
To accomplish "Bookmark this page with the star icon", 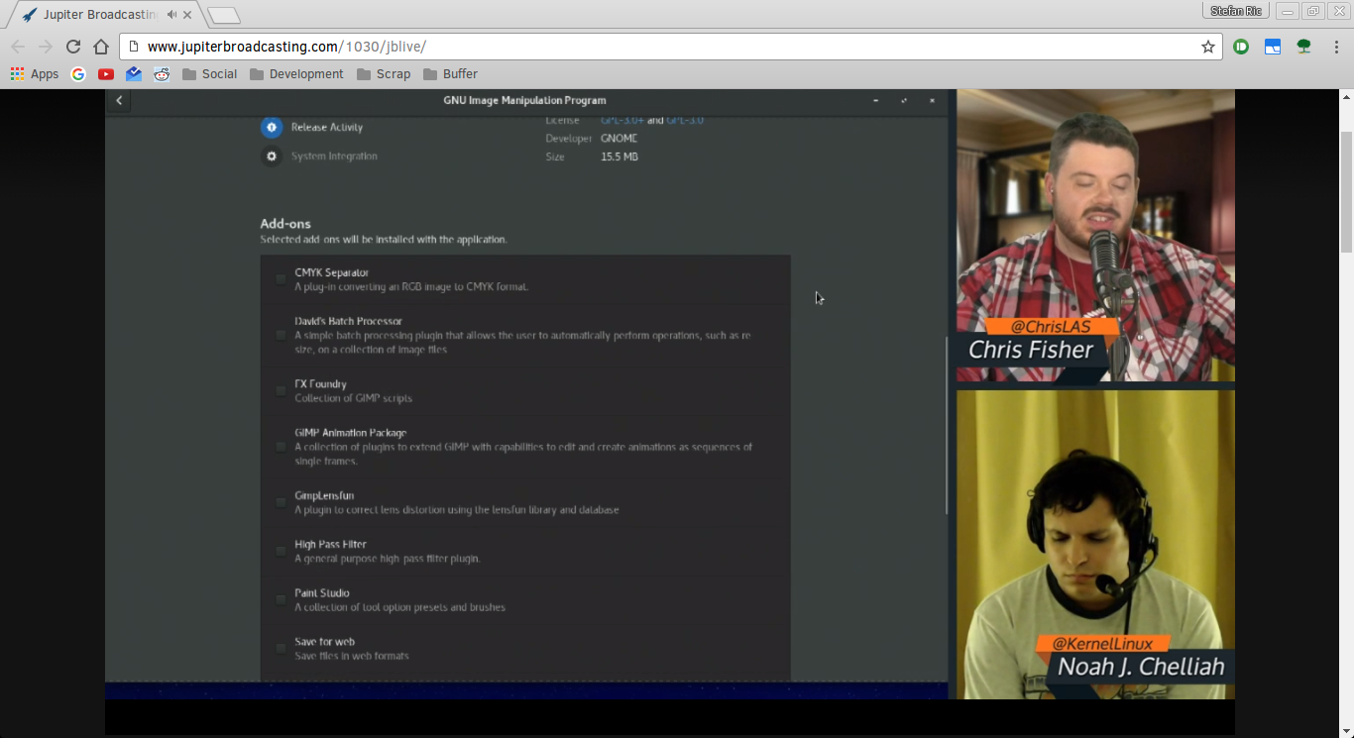I will [x=1208, y=47].
